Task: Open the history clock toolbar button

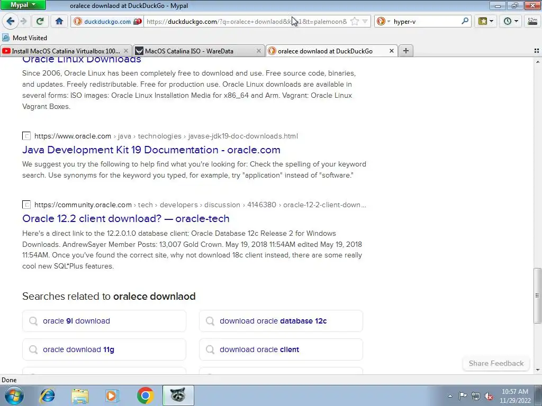Action: click(511, 21)
